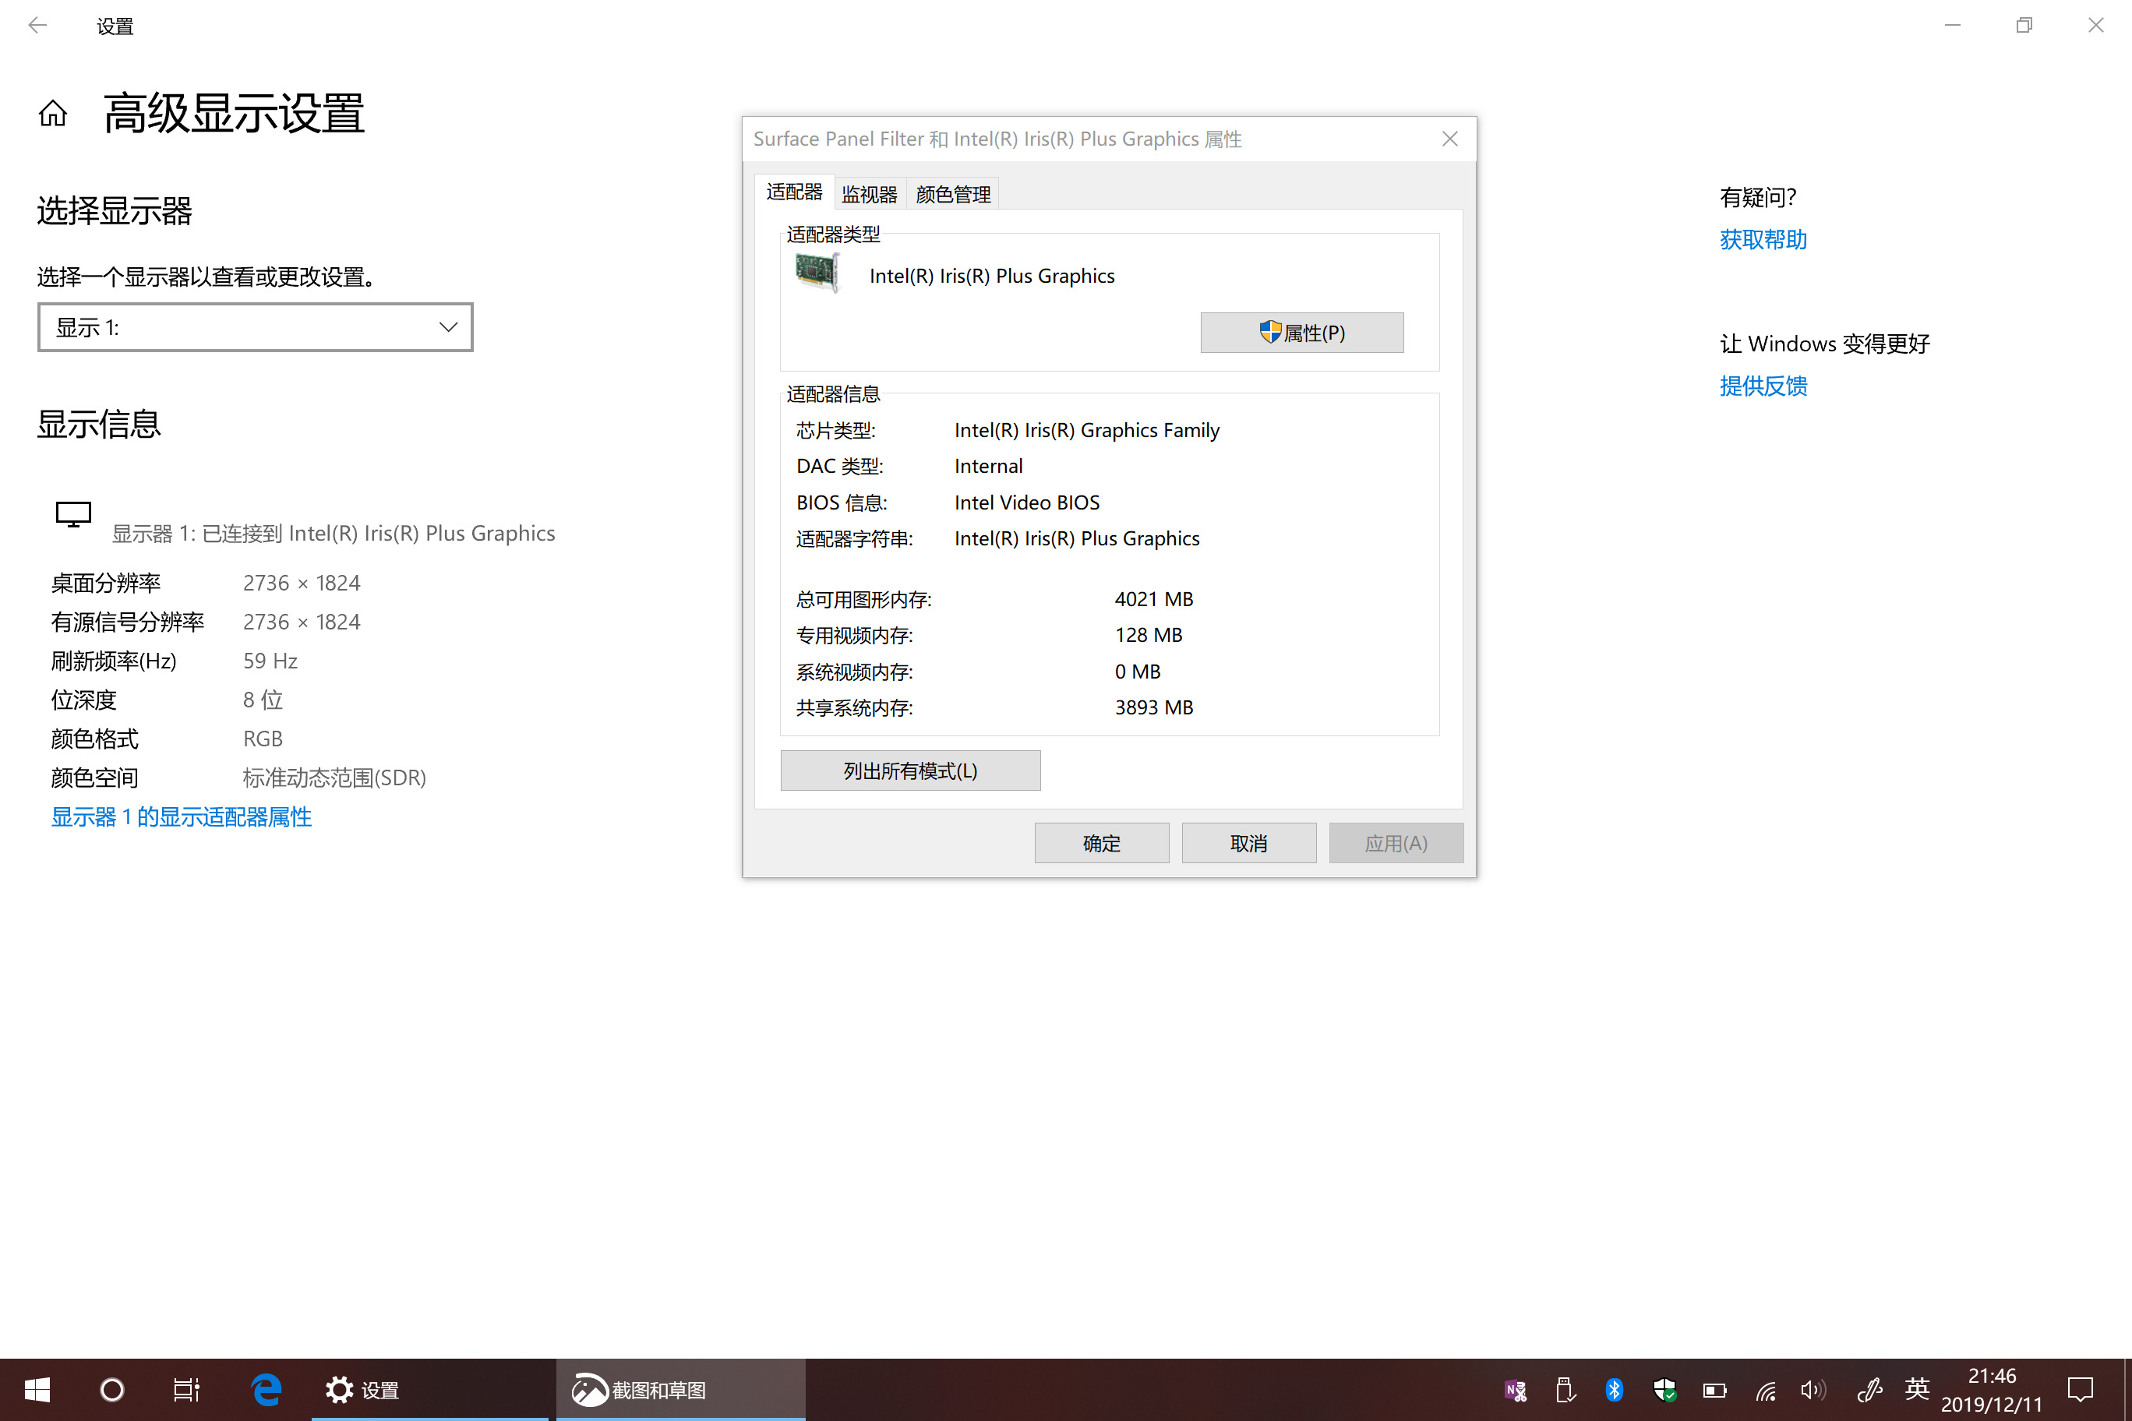This screenshot has width=2132, height=1421.
Task: Check battery status tray icon
Action: tap(1714, 1390)
